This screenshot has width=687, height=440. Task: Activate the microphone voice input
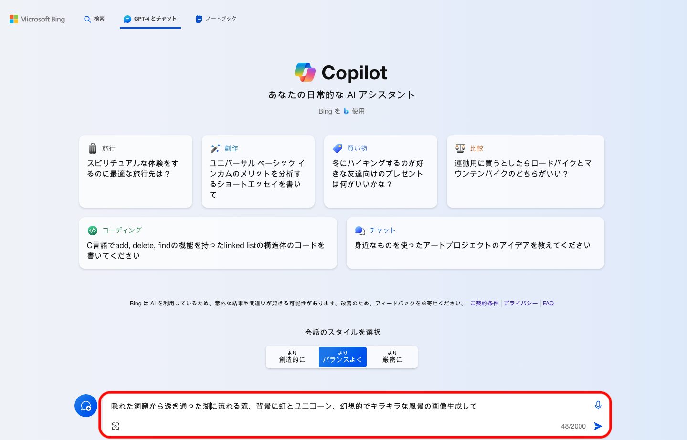tap(598, 405)
